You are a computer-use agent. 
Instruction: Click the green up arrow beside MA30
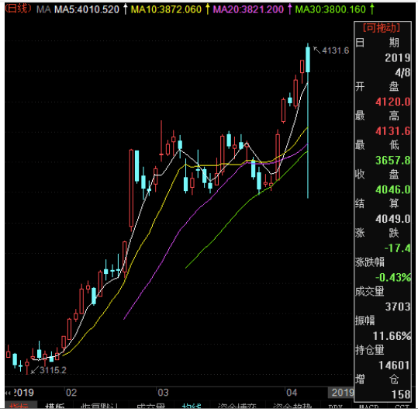(x=372, y=9)
